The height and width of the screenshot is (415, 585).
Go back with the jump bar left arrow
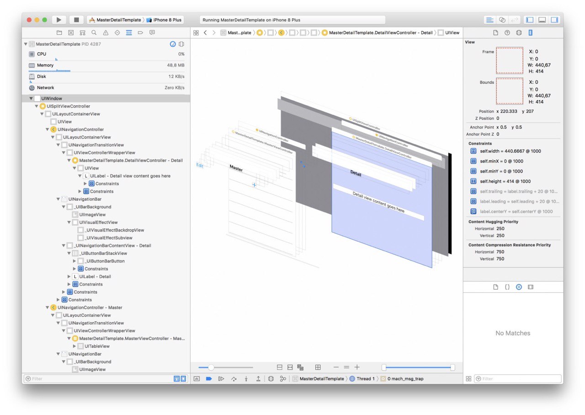(205, 33)
